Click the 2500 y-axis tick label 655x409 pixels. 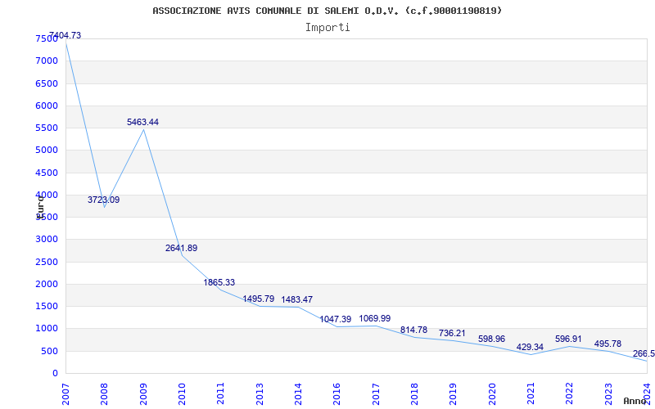(x=47, y=262)
